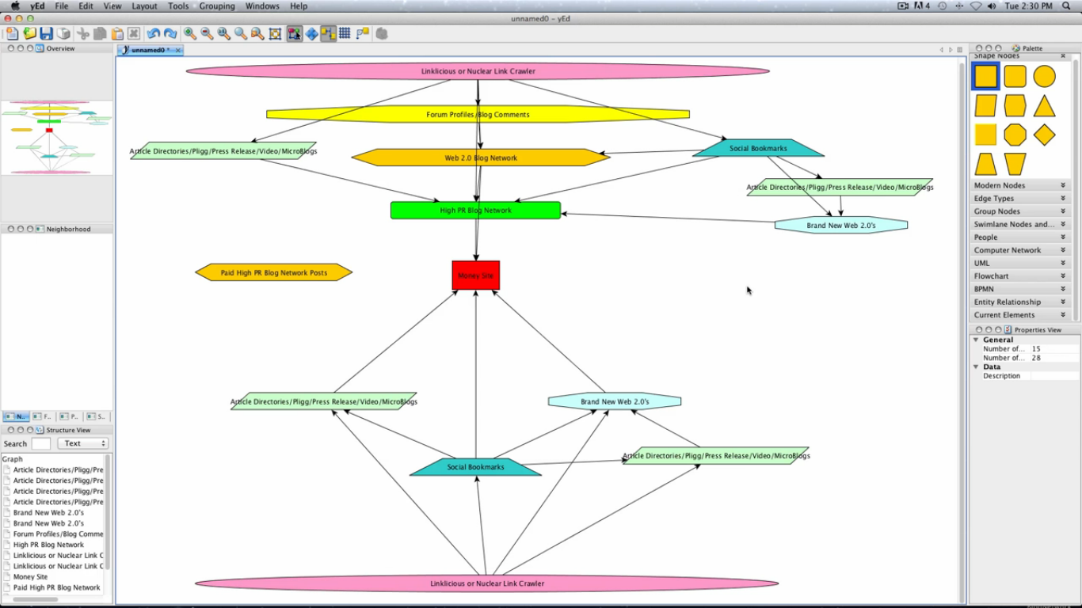1082x608 pixels.
Task: Select the triangle shape in Palette
Action: coord(1044,106)
